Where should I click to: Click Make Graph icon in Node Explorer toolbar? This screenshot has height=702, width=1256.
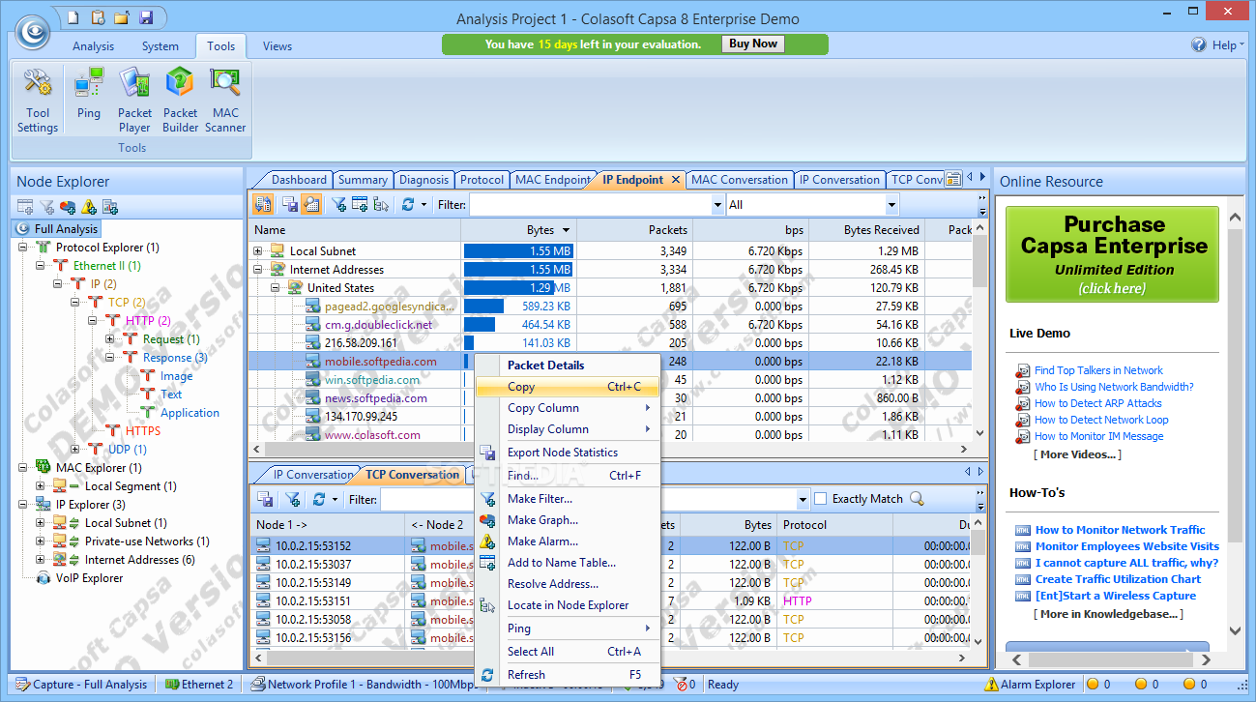[x=68, y=206]
